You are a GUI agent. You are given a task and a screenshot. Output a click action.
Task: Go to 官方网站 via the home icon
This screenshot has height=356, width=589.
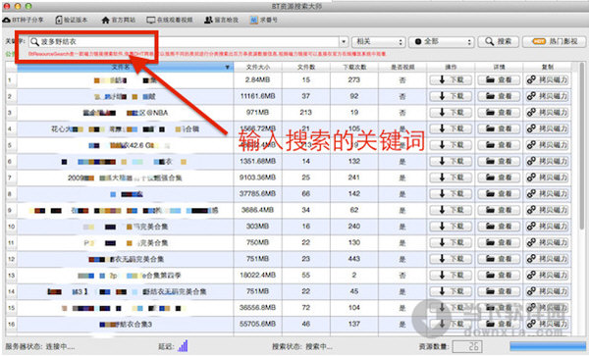coord(119,20)
